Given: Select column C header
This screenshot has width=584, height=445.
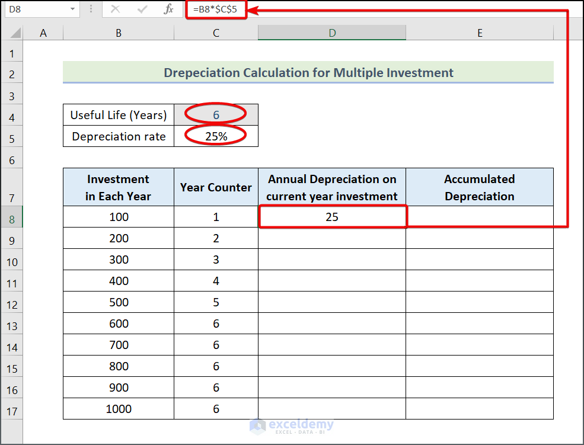Looking at the screenshot, I should tap(216, 33).
